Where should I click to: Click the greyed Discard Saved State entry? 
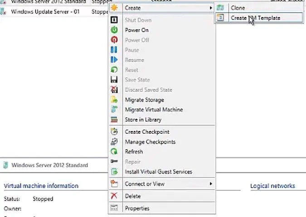162,90
